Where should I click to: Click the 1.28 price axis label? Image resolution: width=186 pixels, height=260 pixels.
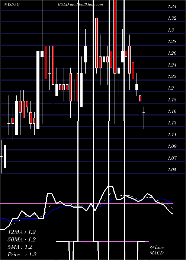[x=172, y=42]
